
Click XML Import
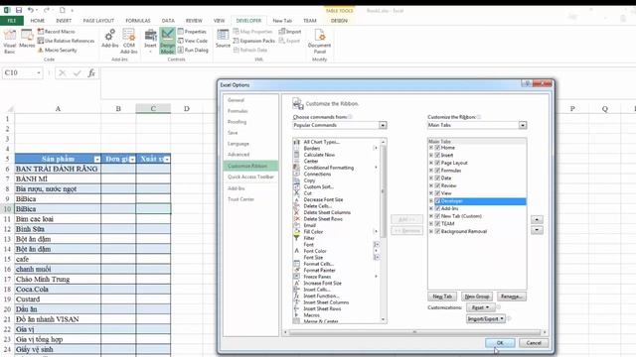tap(290, 31)
